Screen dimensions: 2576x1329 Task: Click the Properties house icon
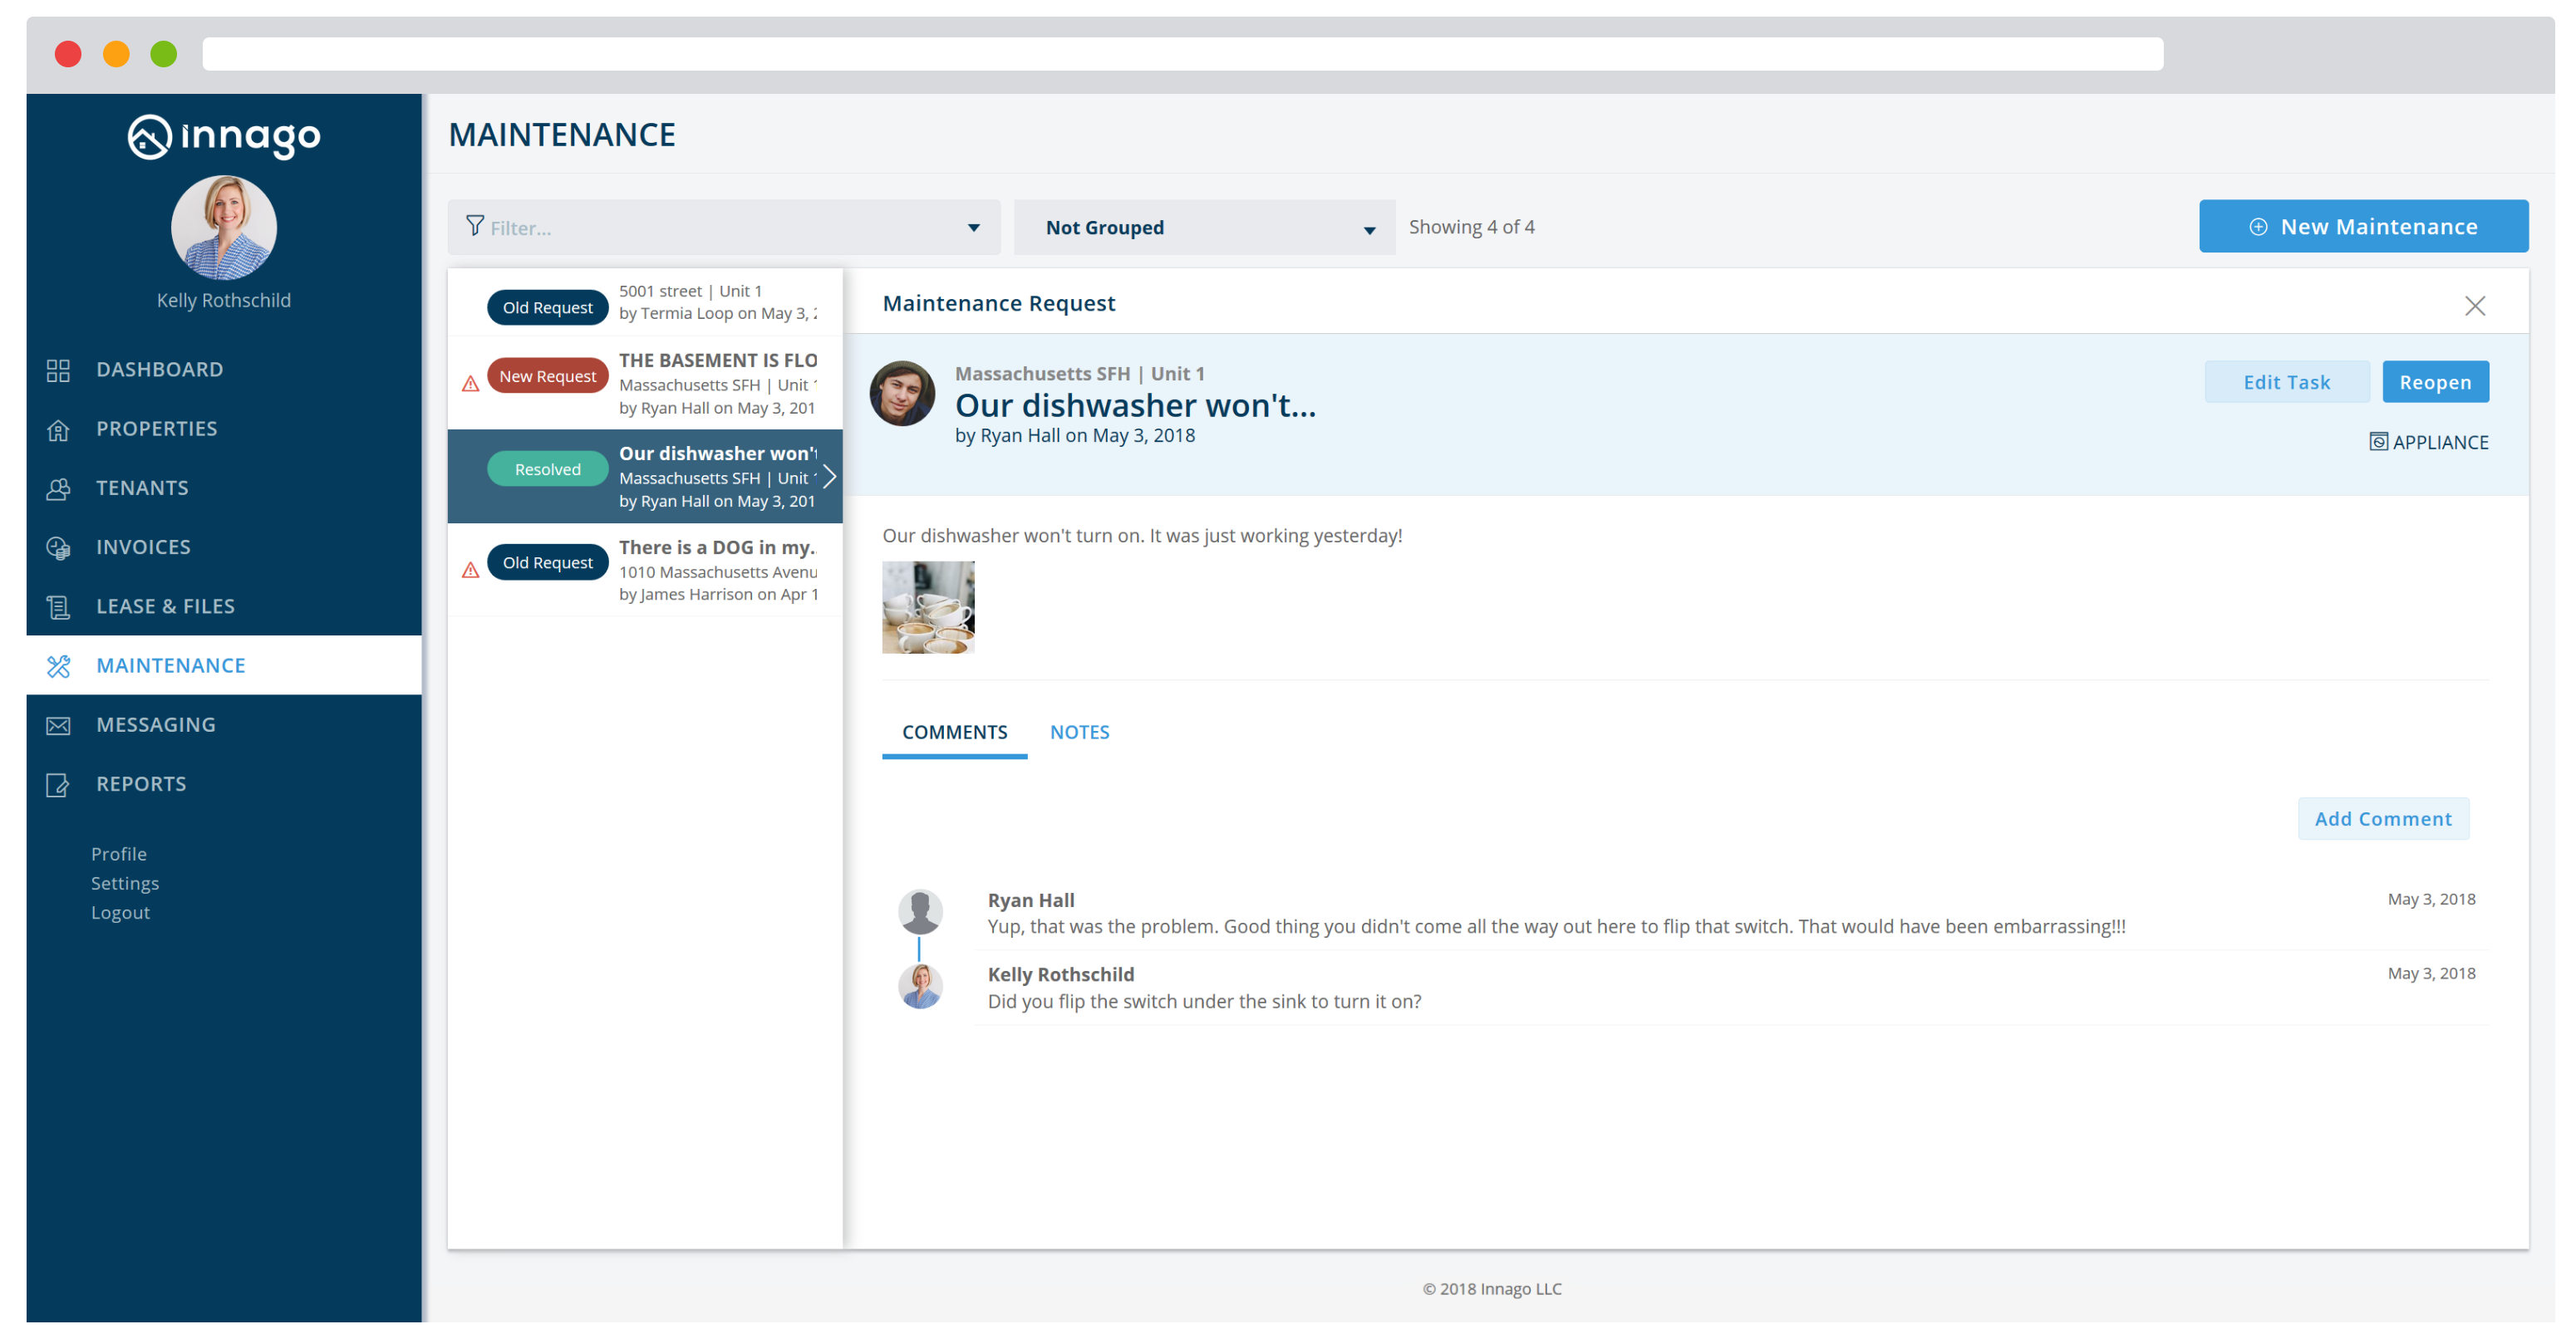click(58, 430)
